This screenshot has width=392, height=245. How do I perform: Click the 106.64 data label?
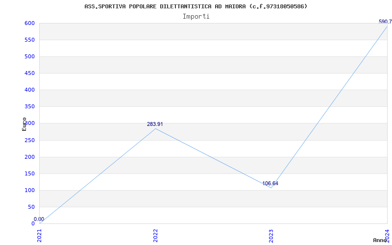click(270, 183)
